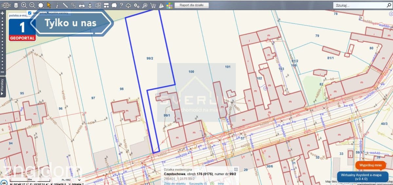Click parcel number 97 on map
393x185 pixels.
[93, 98]
